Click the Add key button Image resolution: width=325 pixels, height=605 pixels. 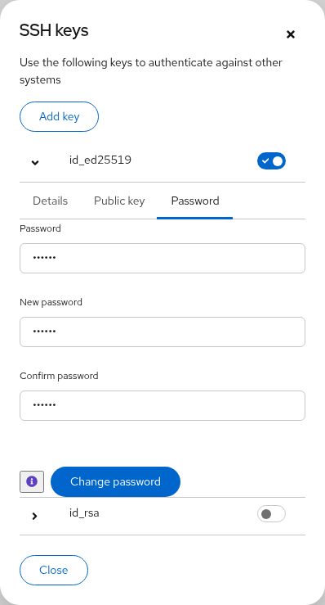[60, 116]
